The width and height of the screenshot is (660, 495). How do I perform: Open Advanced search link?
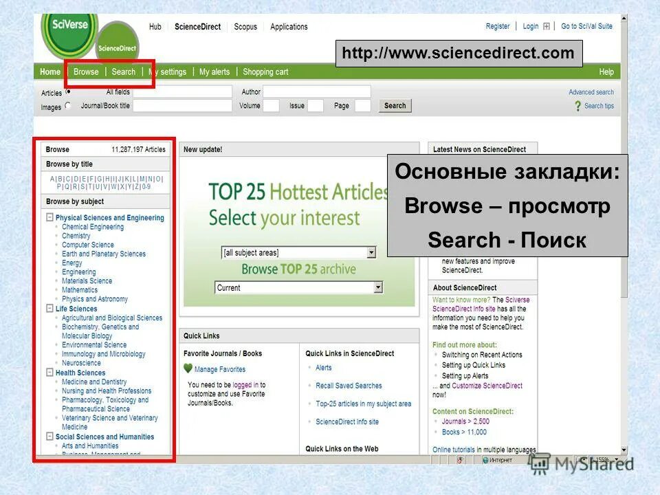click(591, 91)
